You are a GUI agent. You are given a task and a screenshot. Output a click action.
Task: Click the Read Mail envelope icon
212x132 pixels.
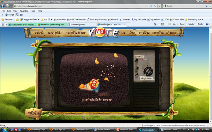[x=169, y=24]
